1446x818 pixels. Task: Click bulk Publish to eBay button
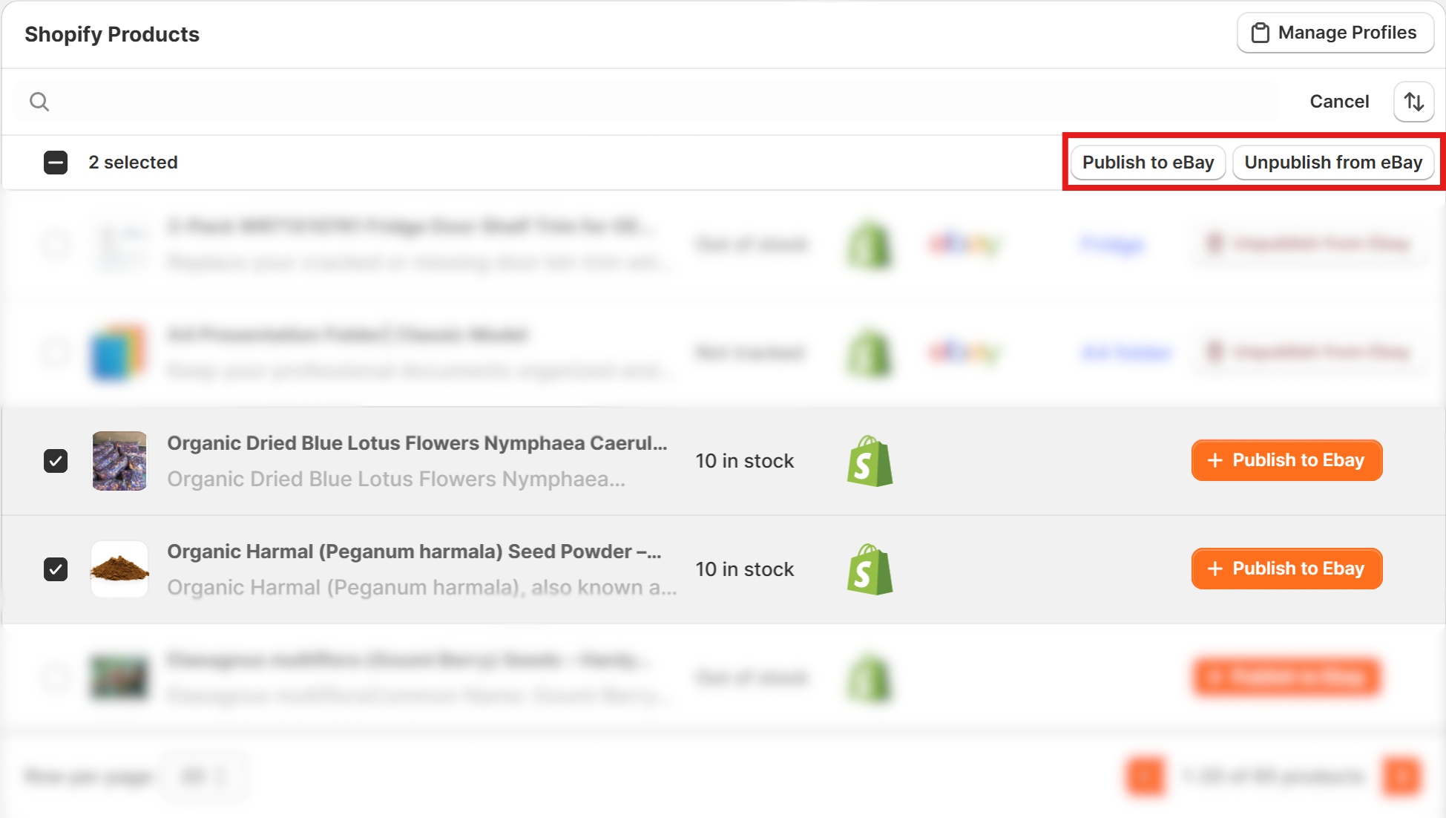(1147, 163)
